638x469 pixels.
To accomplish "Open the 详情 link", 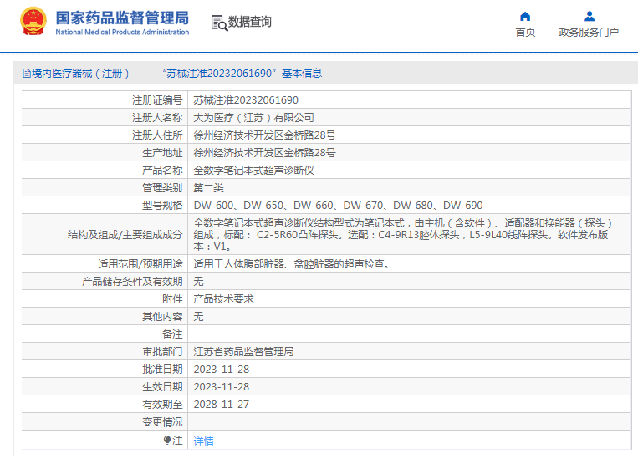I will (x=203, y=441).
